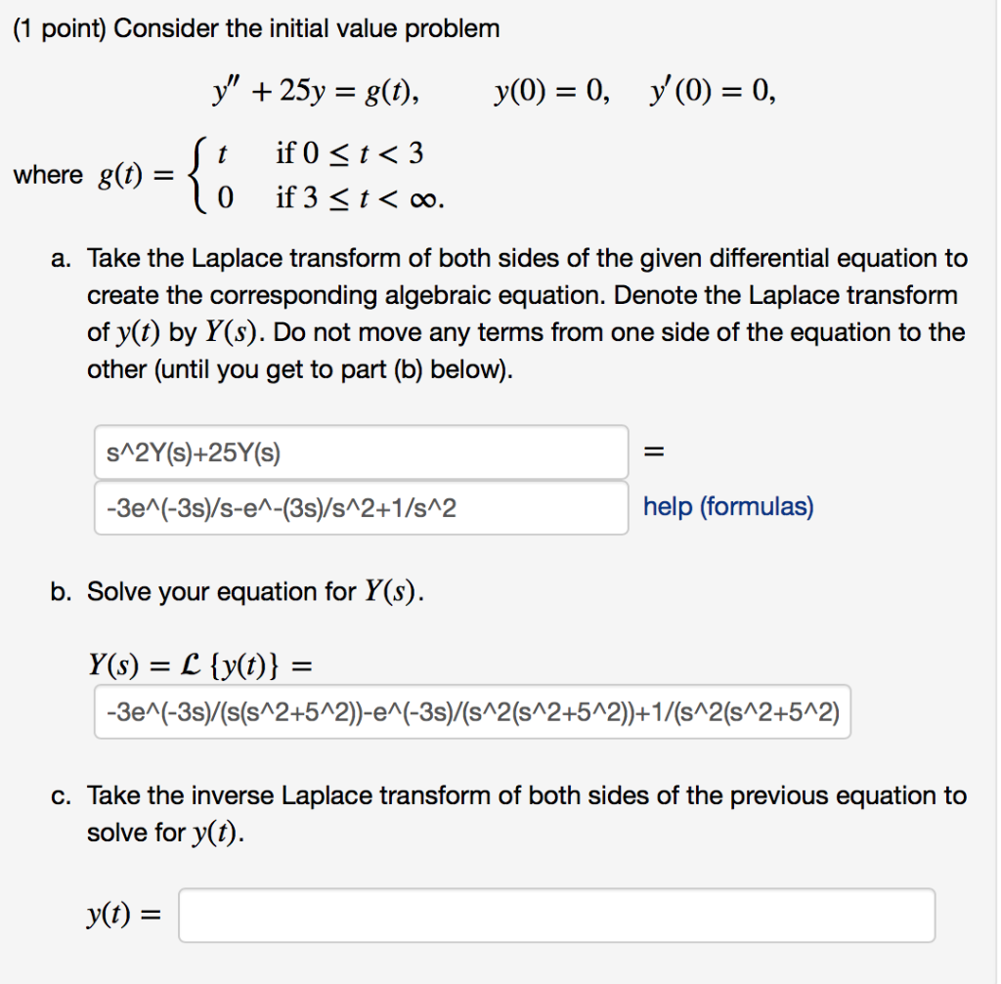Viewport: 1001px width, 984px height.
Task: Click the empty y(t) answer field in part (c)
Action: (555, 915)
